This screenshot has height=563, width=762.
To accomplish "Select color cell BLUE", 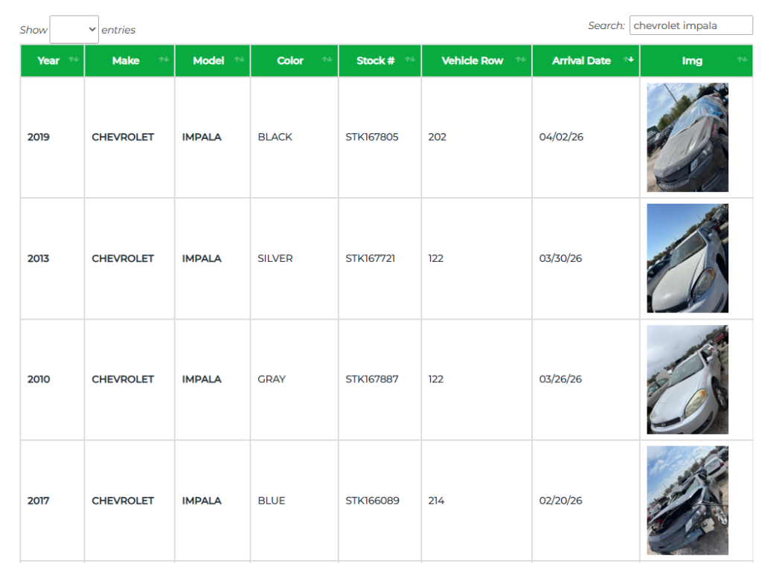I will 271,501.
